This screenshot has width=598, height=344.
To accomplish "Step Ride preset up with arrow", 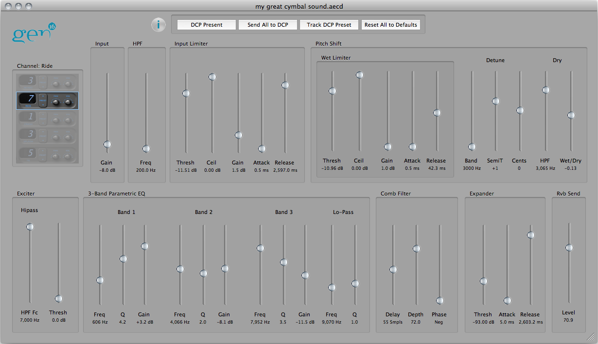I will click(x=43, y=97).
